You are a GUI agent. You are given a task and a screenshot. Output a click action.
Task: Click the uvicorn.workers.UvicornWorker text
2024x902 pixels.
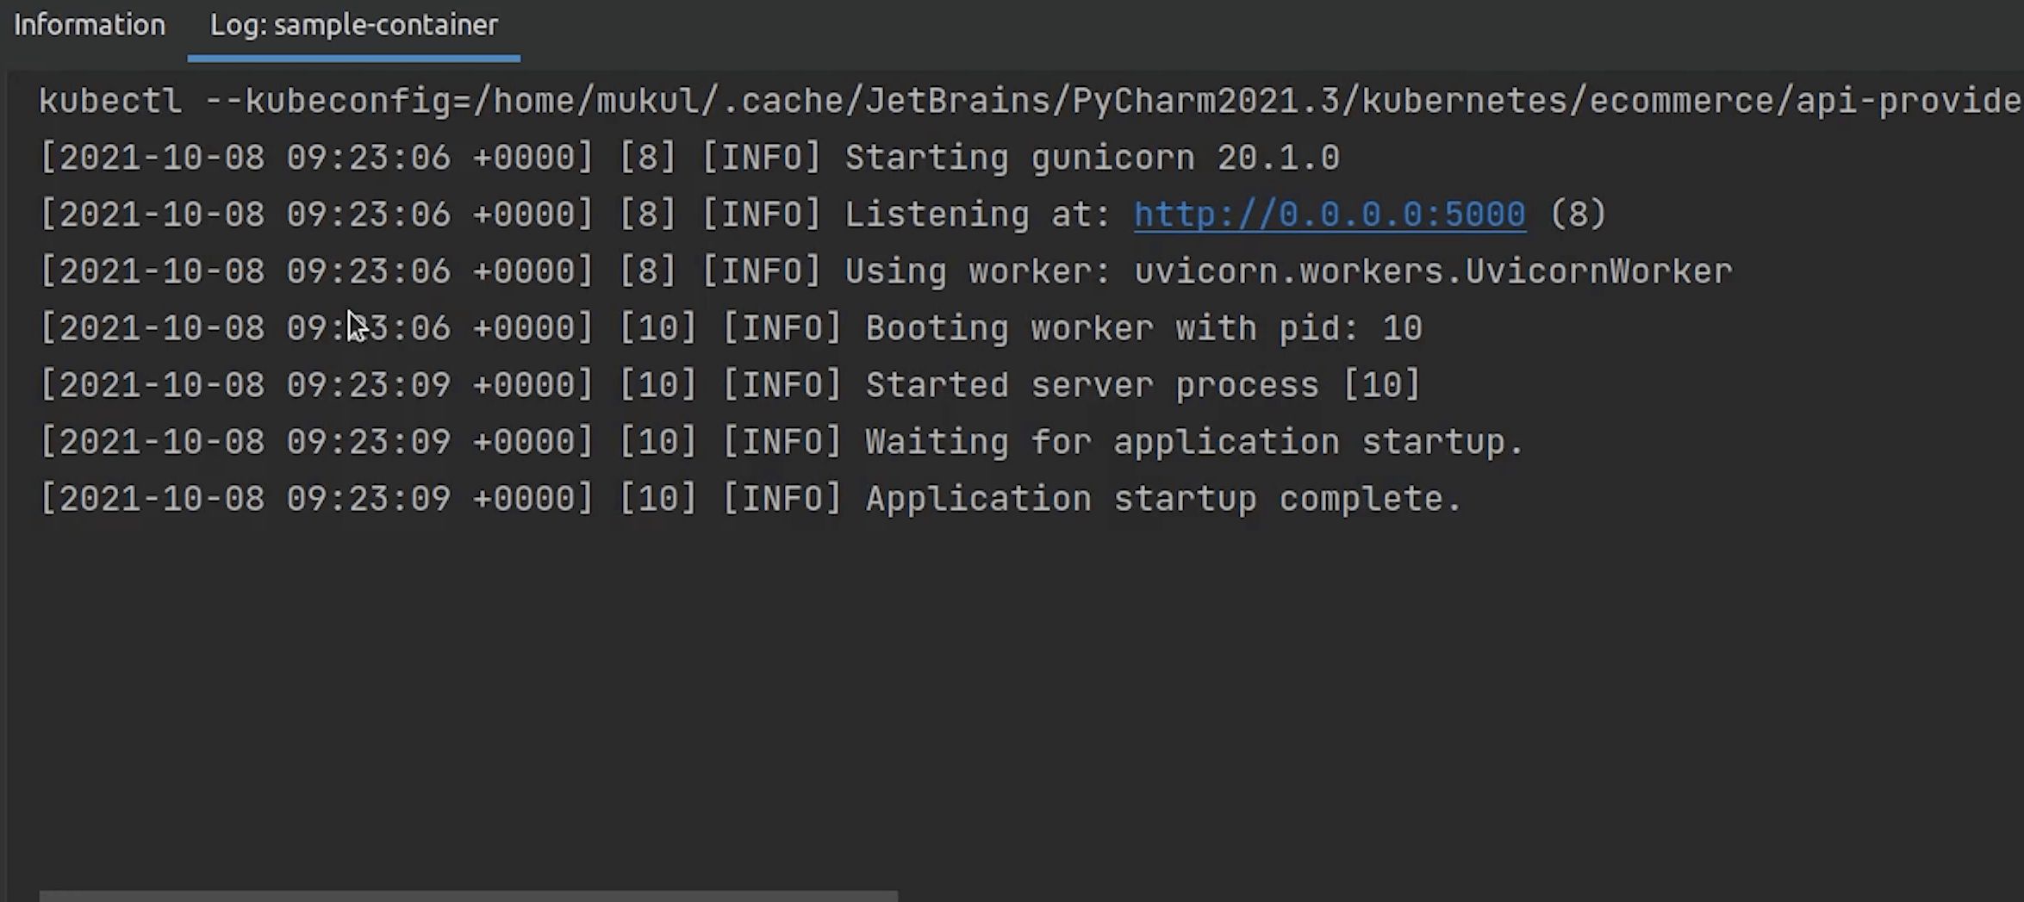click(1432, 271)
